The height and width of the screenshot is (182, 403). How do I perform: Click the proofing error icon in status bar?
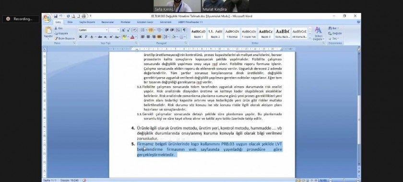click(x=84, y=180)
